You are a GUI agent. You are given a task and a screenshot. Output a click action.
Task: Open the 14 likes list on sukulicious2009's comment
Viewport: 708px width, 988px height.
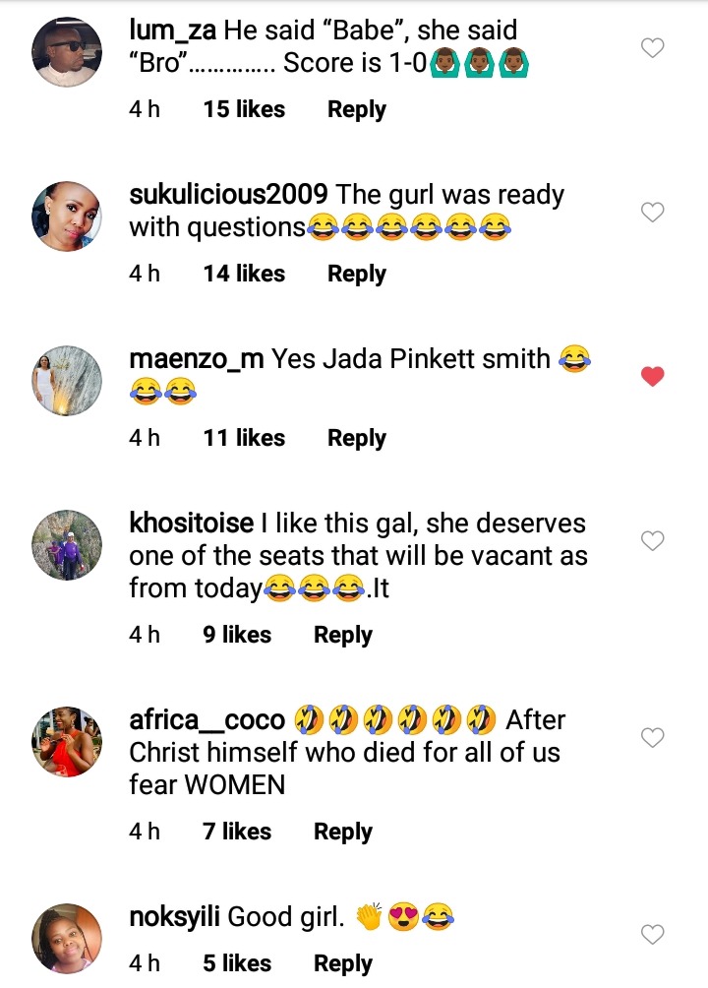pyautogui.click(x=244, y=275)
